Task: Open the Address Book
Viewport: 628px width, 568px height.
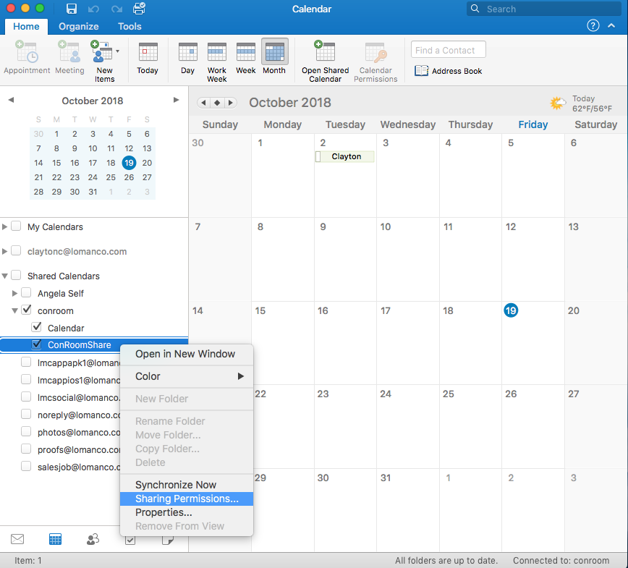Action: coord(449,71)
